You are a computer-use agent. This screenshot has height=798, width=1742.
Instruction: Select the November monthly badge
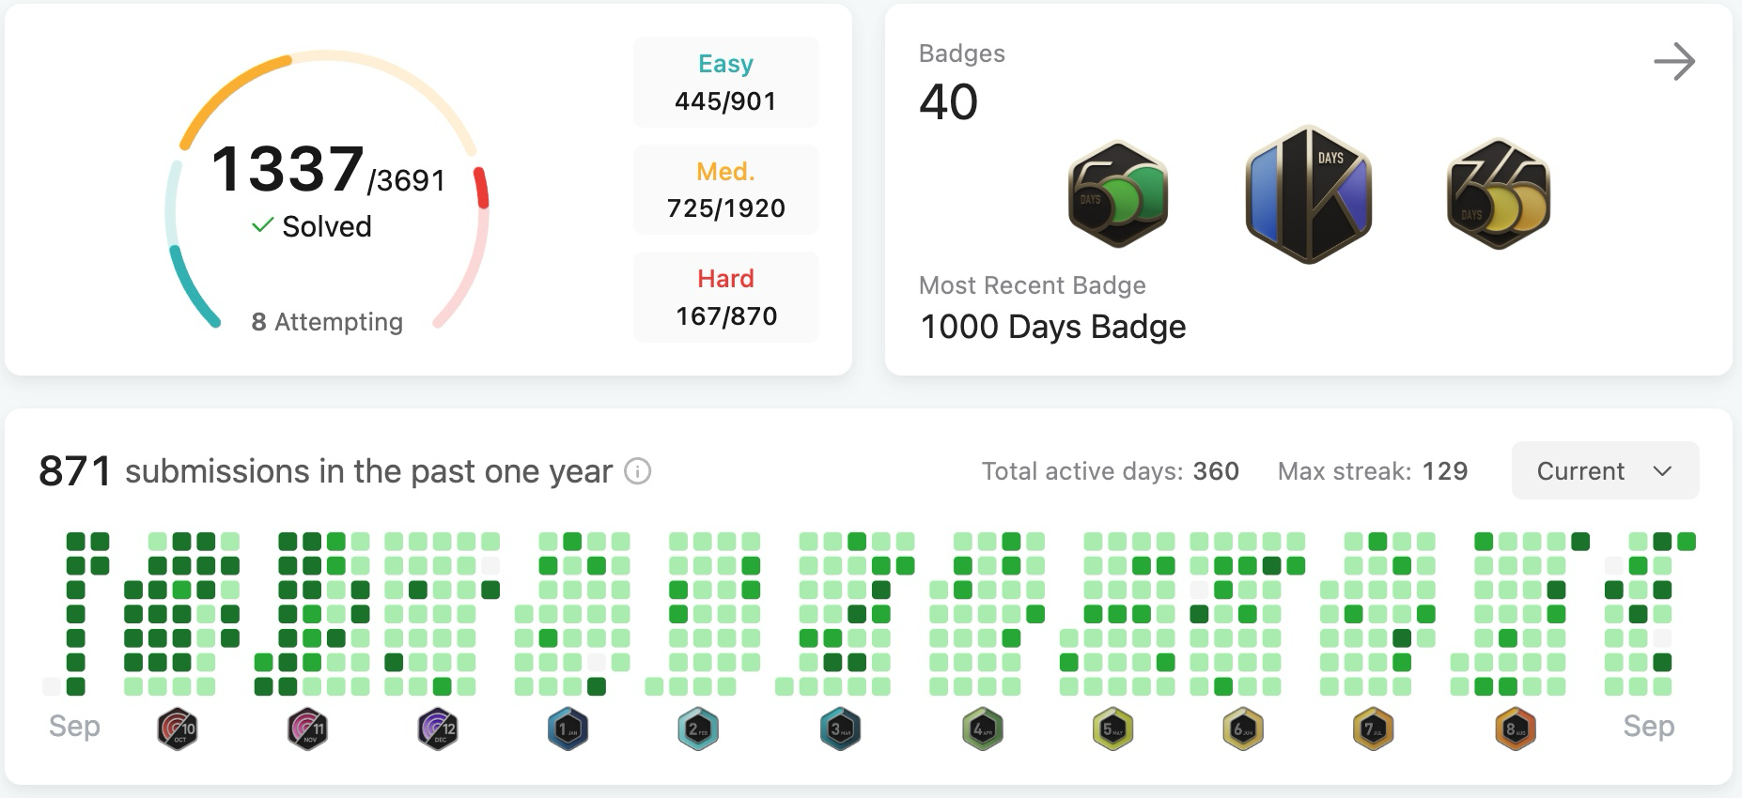(307, 729)
